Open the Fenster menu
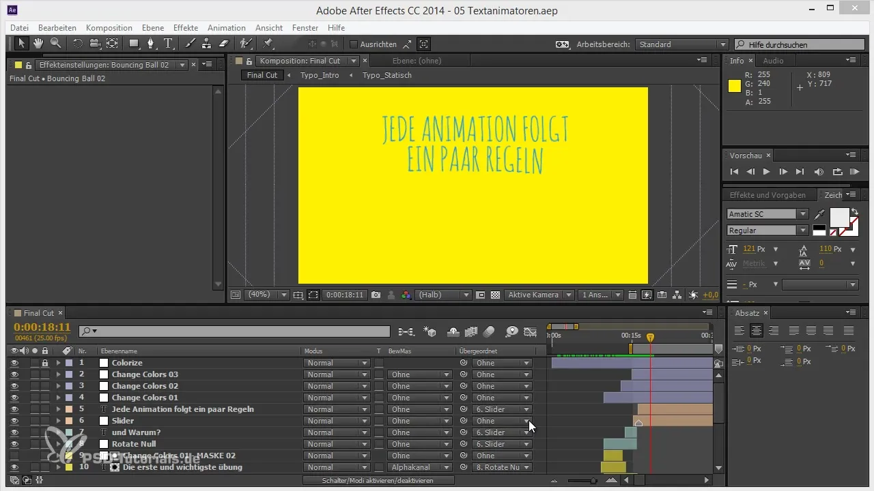 [305, 28]
